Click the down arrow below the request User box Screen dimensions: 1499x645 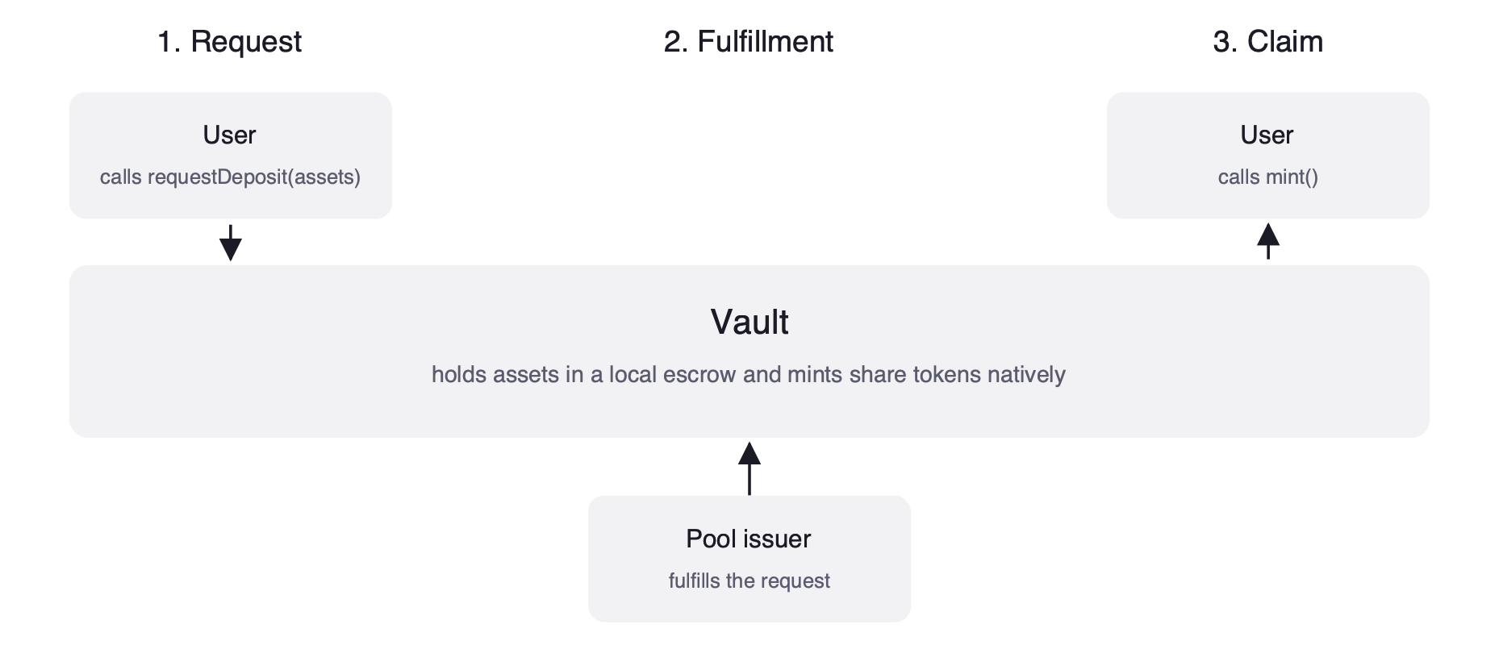coord(231,243)
